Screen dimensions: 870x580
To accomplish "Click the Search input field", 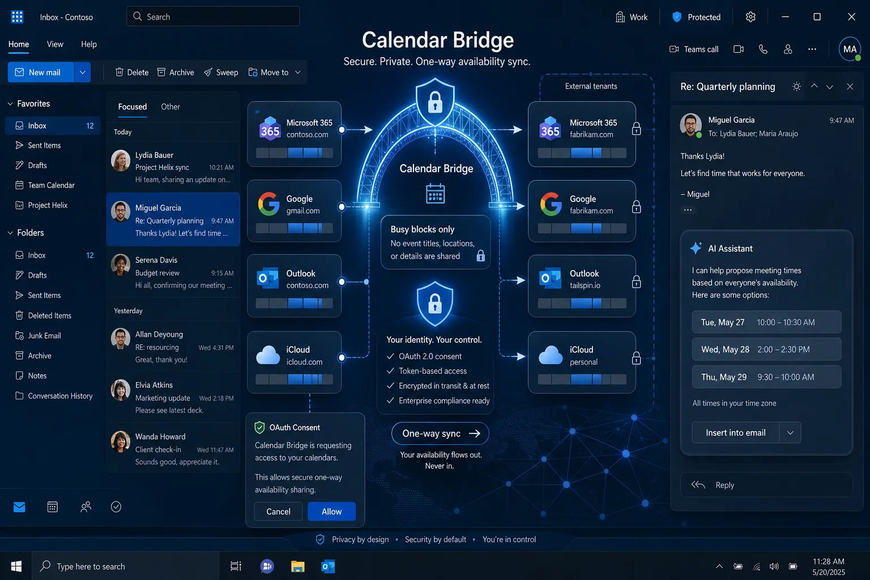I will pyautogui.click(x=213, y=16).
